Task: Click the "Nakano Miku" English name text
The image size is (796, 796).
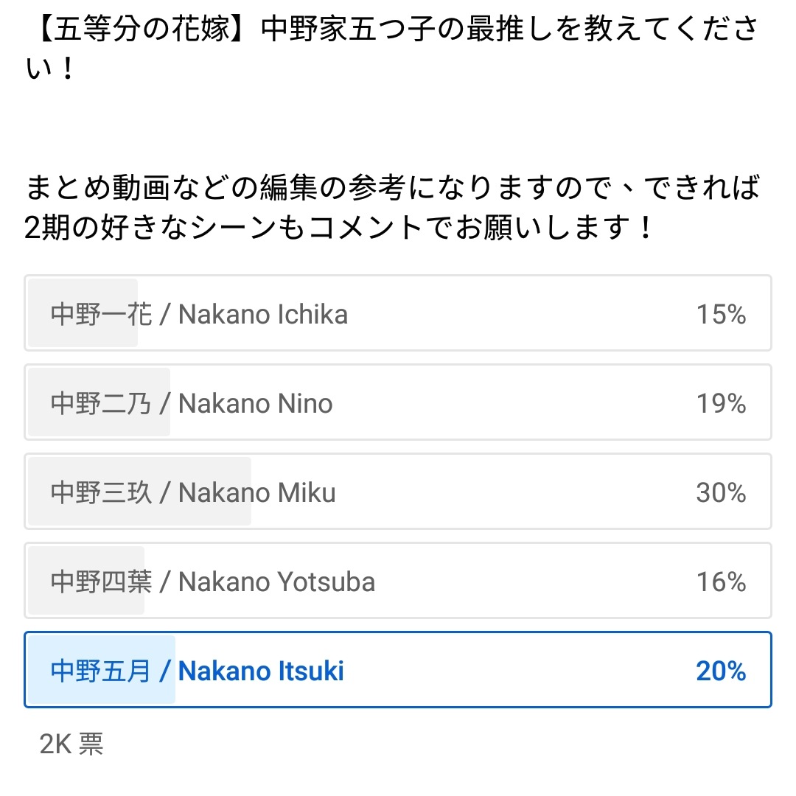Action: 257,492
